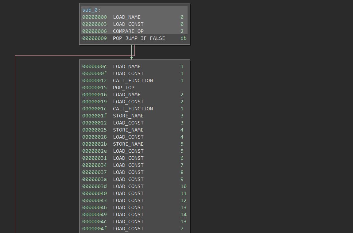
Task: Select LOAD_CONST at address 00000037
Action: pos(128,172)
